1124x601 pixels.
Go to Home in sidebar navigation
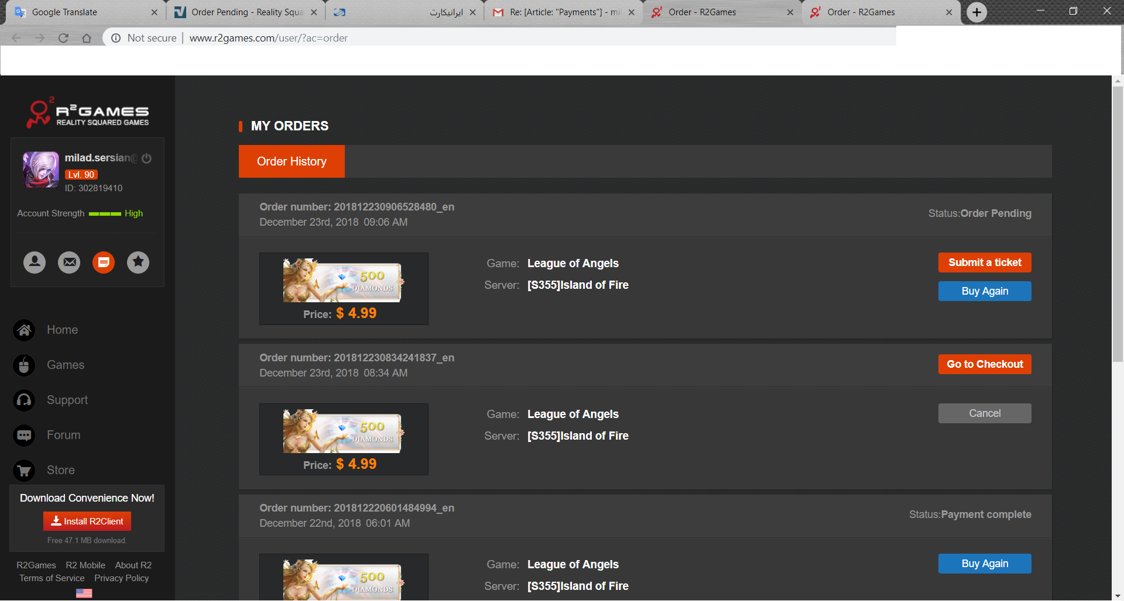pos(62,330)
